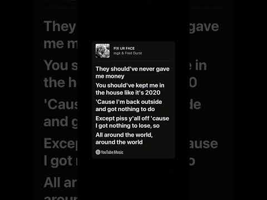Select lyric line "They should've never gave me money"

(x=132, y=72)
